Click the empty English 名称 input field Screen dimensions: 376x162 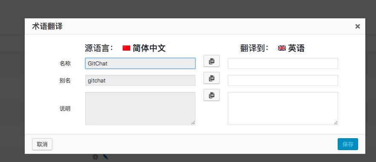(x=283, y=63)
